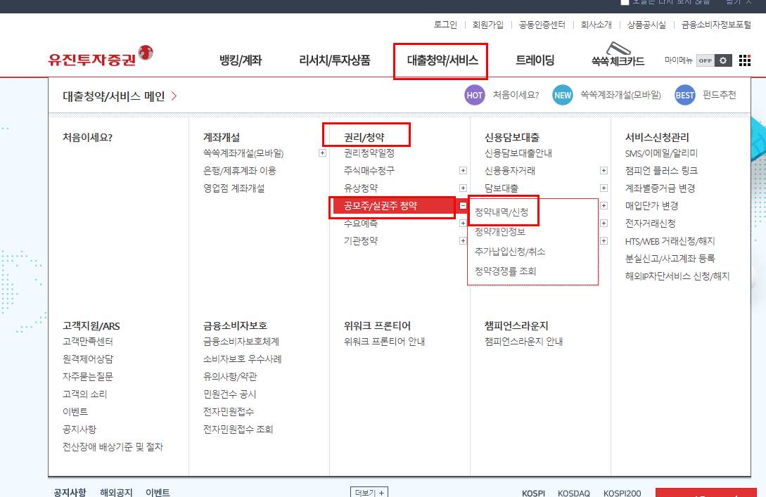Click the close X next to top banner
Image resolution: width=766 pixels, height=497 pixels.
click(x=750, y=3)
